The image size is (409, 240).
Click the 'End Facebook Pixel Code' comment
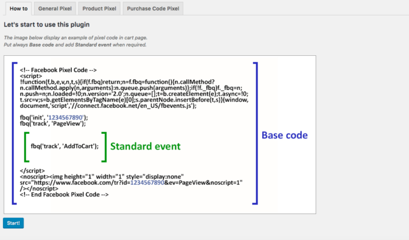(x=64, y=195)
